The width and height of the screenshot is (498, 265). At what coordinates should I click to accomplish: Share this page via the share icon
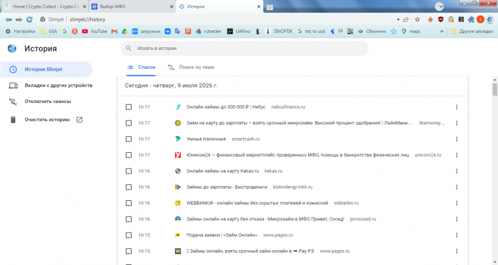pos(406,19)
